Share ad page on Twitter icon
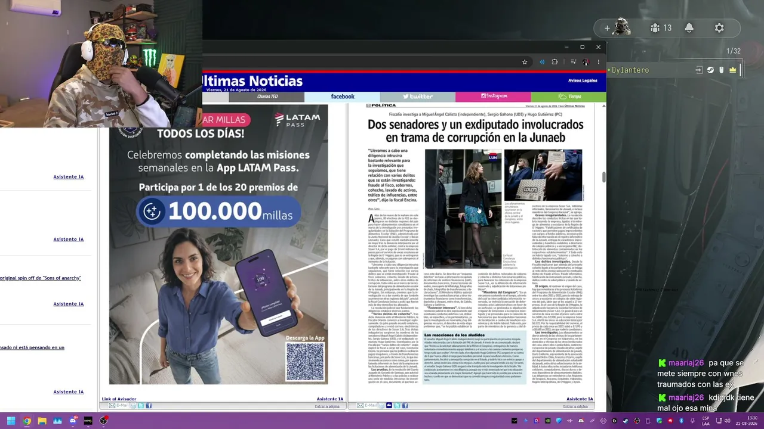 (141, 406)
